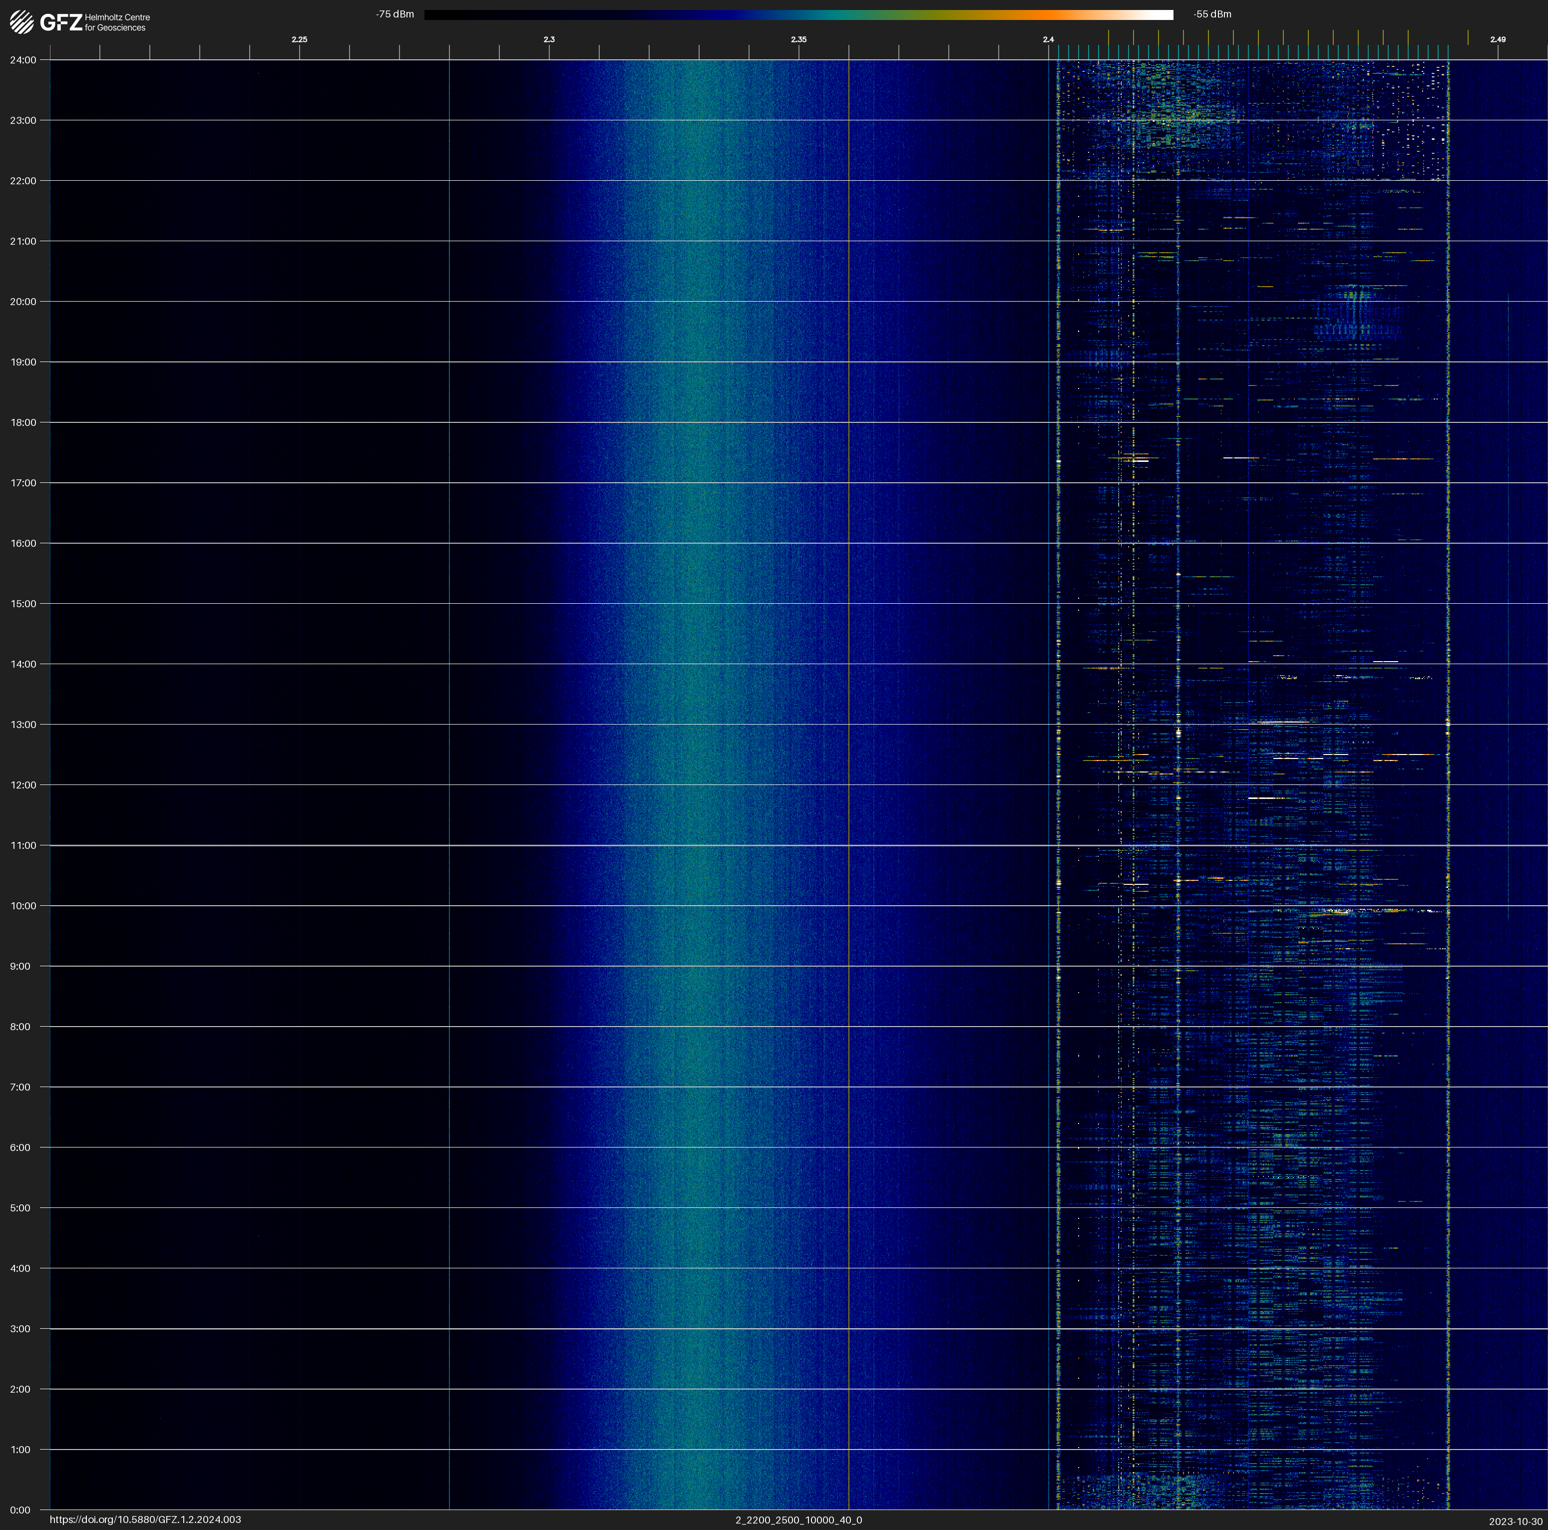Click the 2.49 frequency axis label
Viewport: 1548px width, 1530px height.
pos(1498,39)
